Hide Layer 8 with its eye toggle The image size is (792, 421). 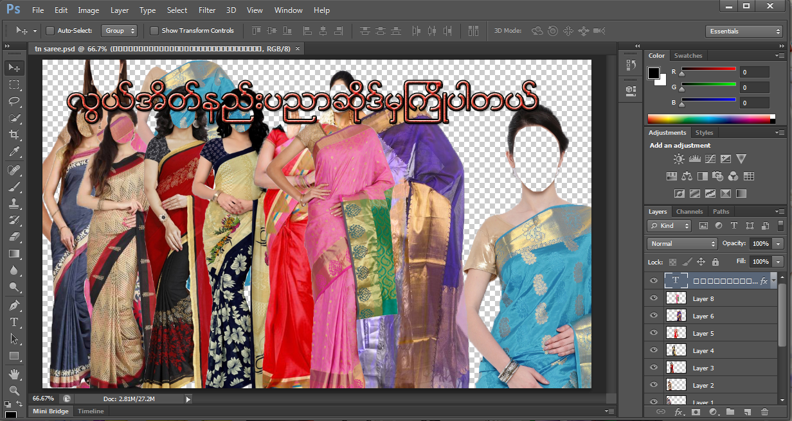[653, 298]
